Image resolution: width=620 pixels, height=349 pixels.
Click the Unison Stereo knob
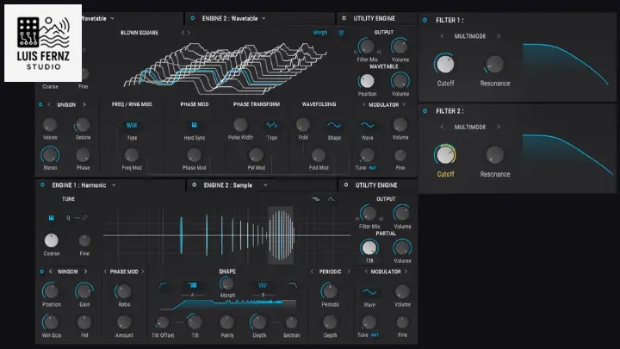pyautogui.click(x=50, y=155)
